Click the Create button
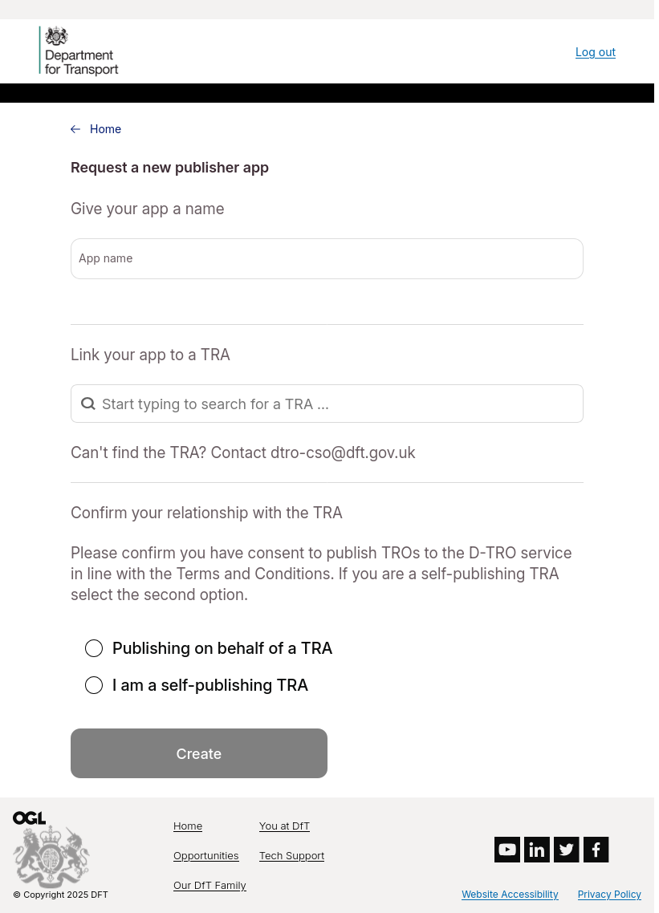The image size is (659, 913). tap(199, 753)
